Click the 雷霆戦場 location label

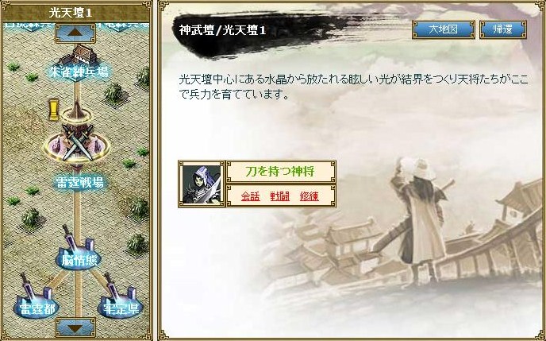click(80, 182)
